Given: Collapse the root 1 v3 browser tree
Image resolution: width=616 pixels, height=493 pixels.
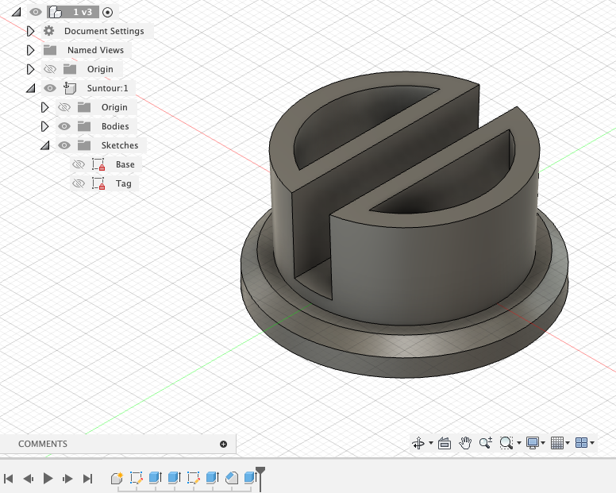Looking at the screenshot, I should pos(16,12).
